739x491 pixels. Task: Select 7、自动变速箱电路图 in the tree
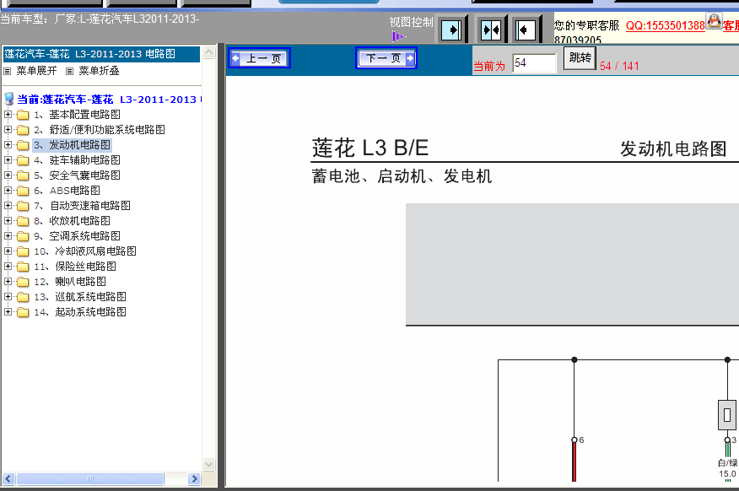tap(82, 206)
